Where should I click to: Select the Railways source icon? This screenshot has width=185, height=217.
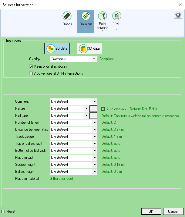86,16
